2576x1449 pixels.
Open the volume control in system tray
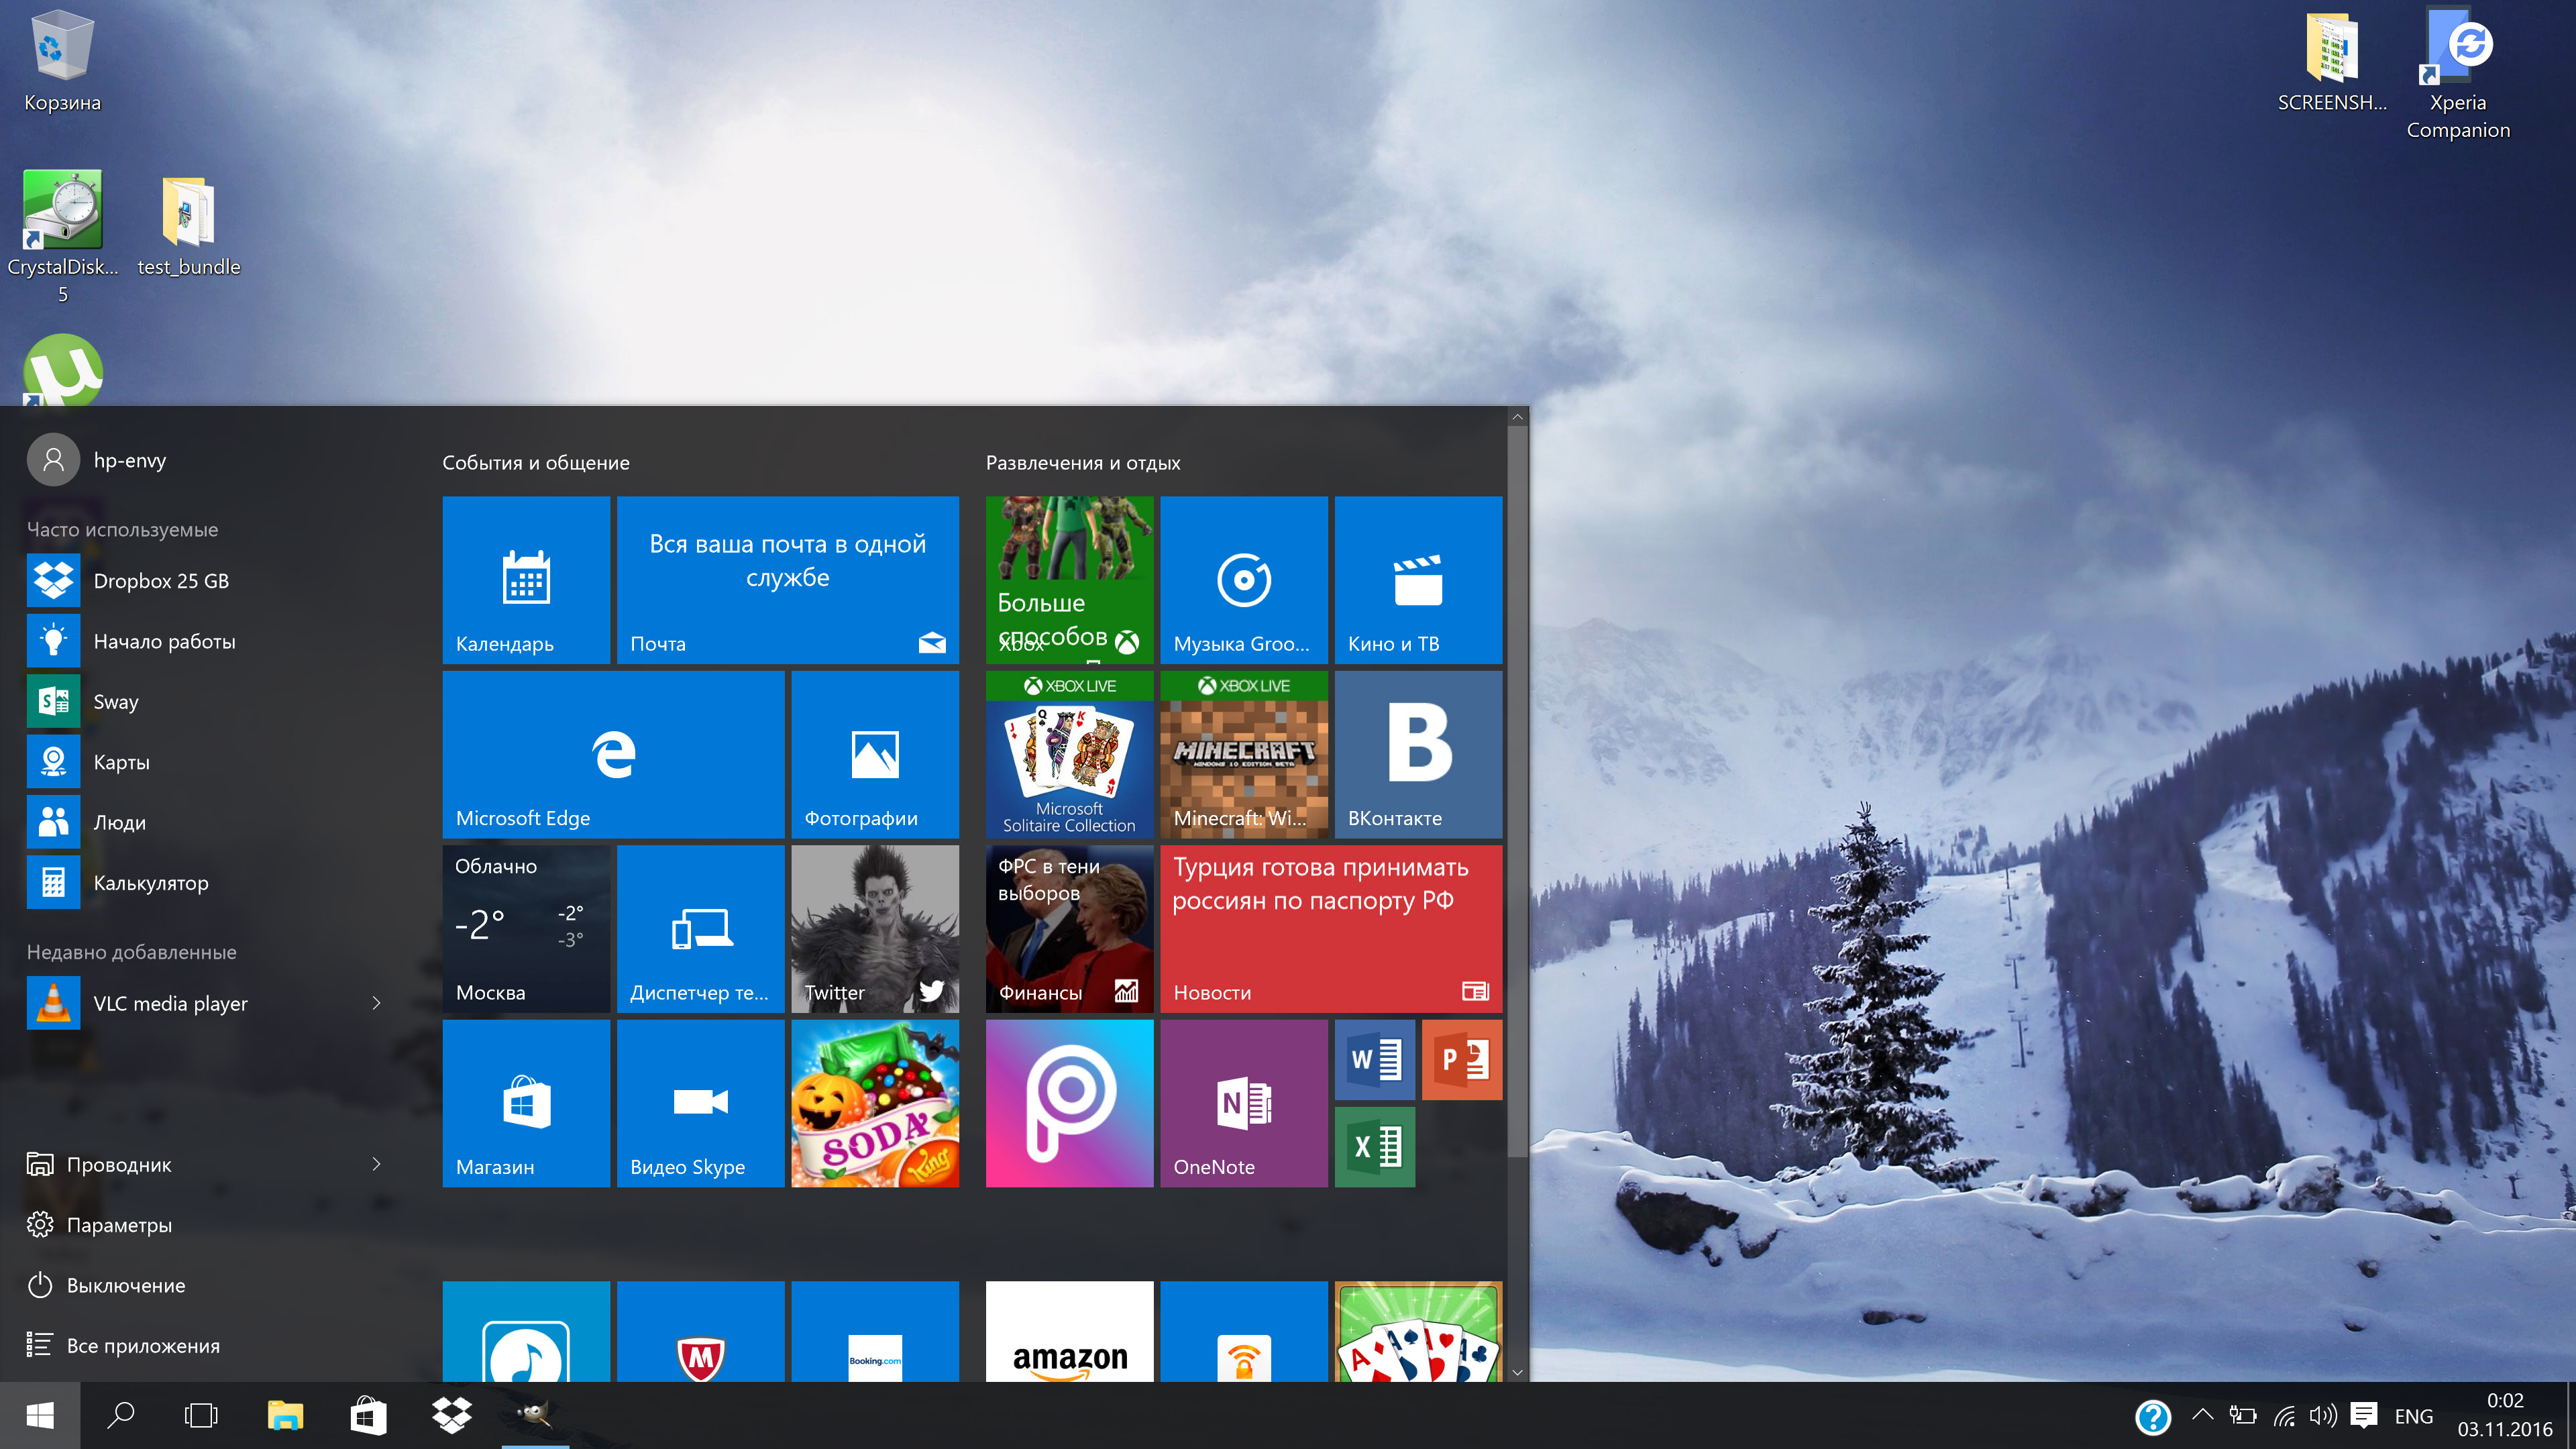[2322, 1415]
